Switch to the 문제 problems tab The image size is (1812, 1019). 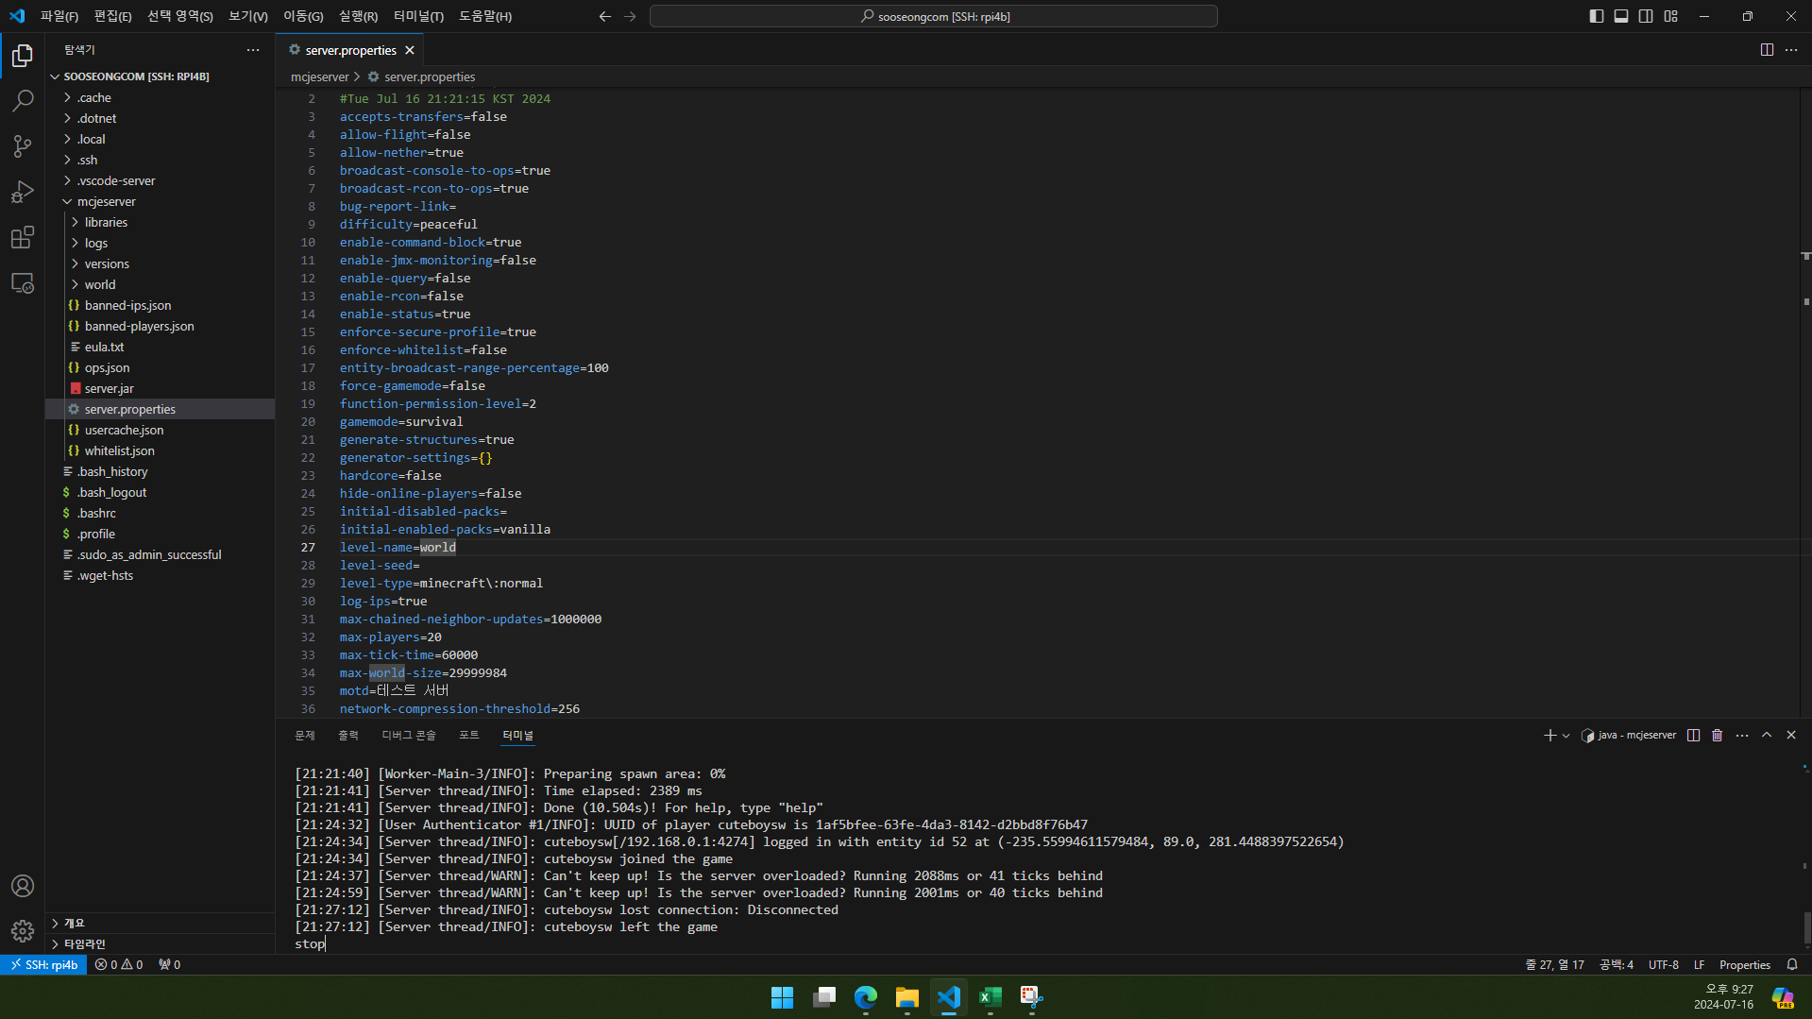coord(305,735)
